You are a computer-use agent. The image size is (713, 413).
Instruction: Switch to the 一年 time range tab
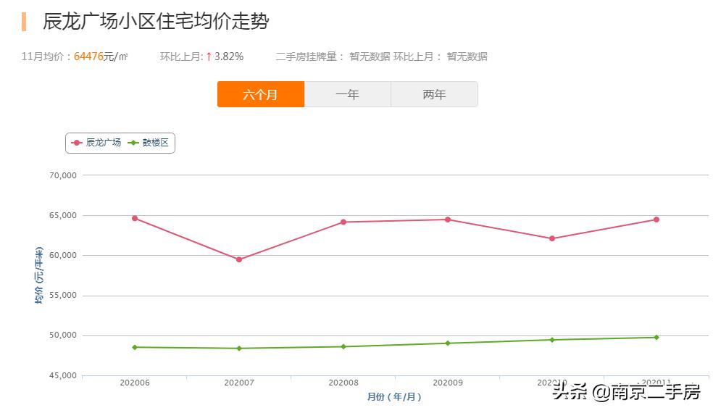click(347, 94)
